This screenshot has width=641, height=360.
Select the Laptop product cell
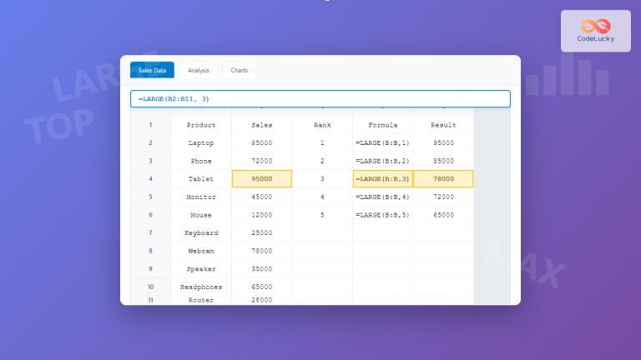click(201, 143)
